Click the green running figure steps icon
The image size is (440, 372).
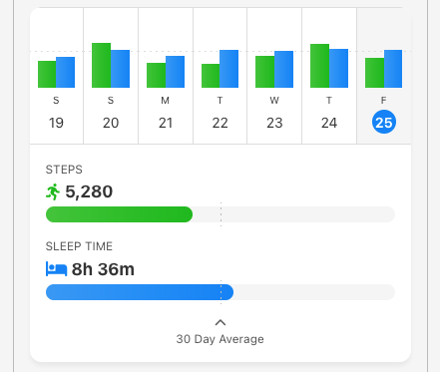point(53,191)
